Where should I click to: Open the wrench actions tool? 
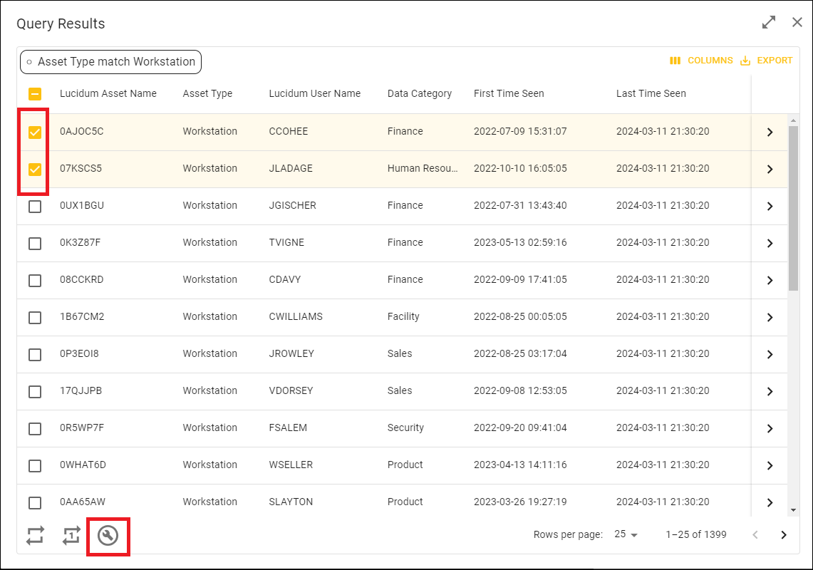click(x=108, y=536)
